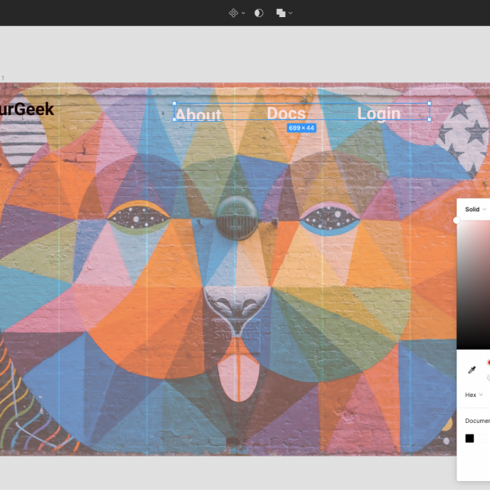490x490 pixels.
Task: Click the Use as mask icon
Action: tap(259, 13)
